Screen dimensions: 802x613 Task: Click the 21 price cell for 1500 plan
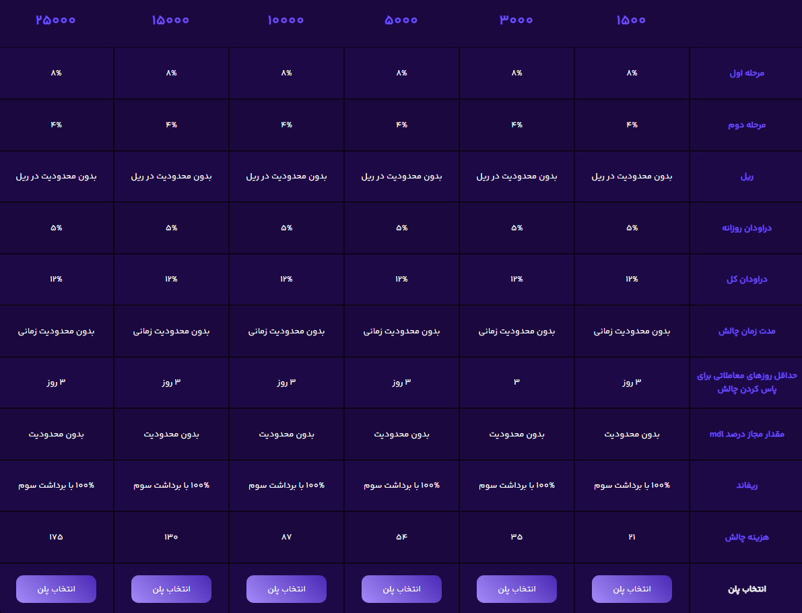pos(632,537)
